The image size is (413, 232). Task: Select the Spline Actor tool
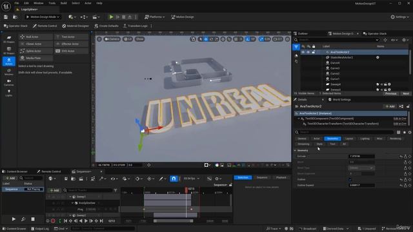click(x=36, y=51)
